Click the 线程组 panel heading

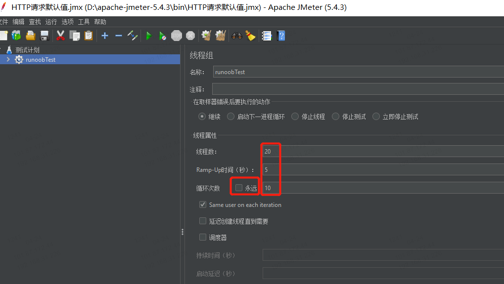point(201,55)
